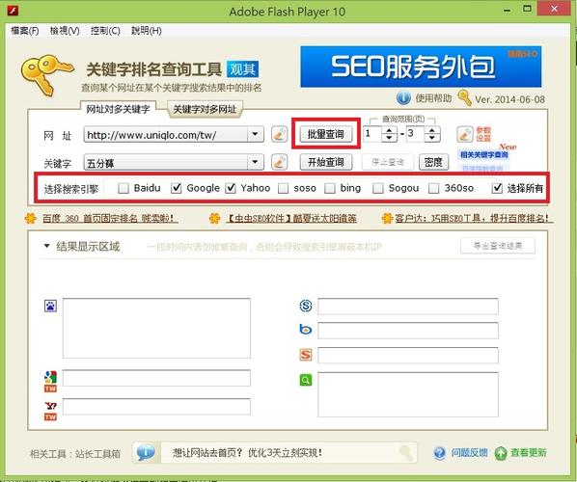This screenshot has width=577, height=482.
Task: Enable the Baidu search engine checkbox
Action: click(124, 188)
